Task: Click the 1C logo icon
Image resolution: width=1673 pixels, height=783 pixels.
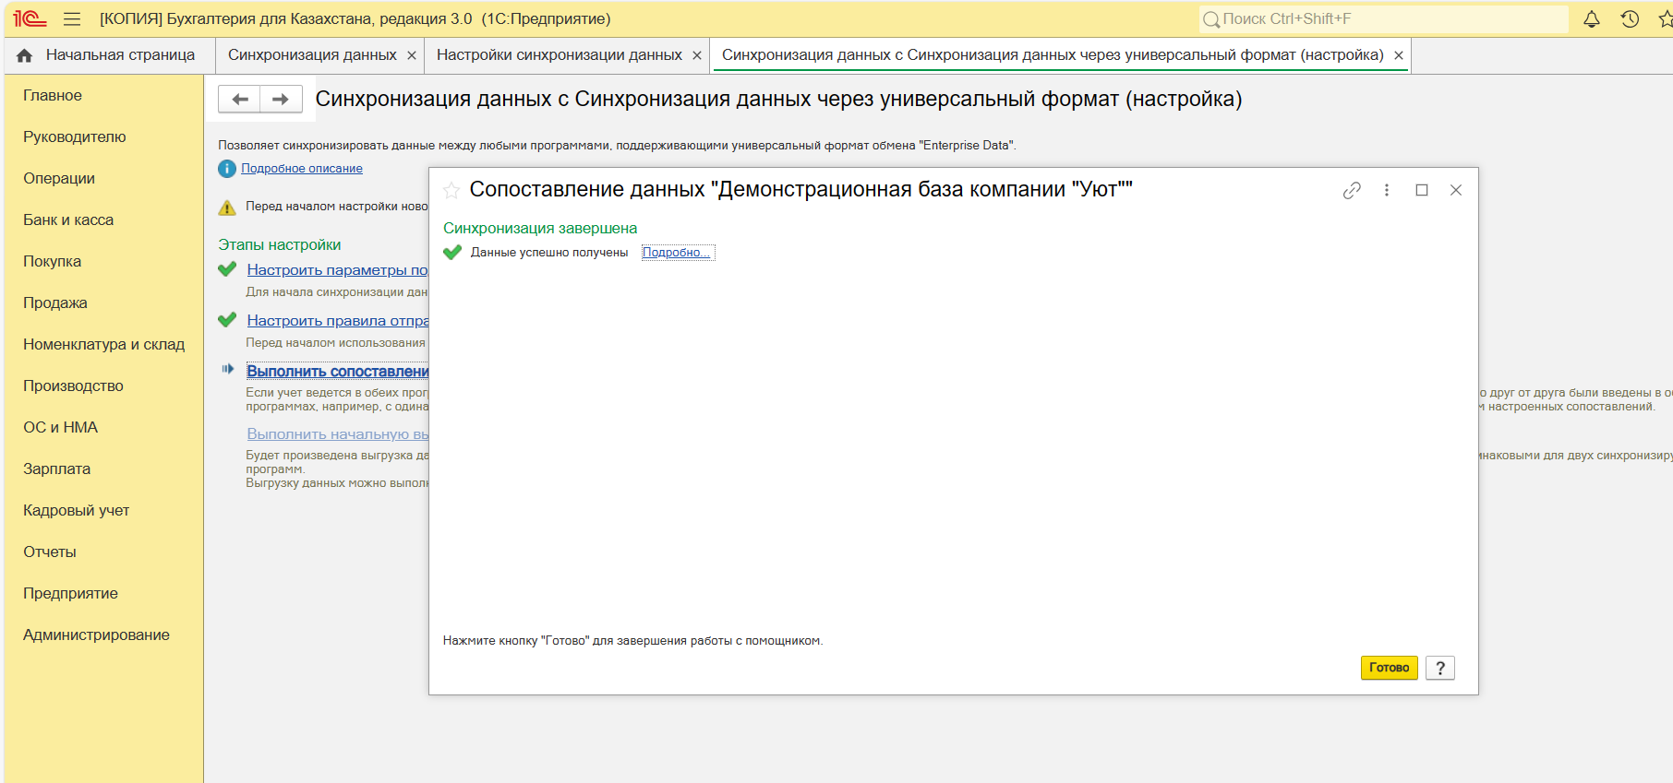Action: (30, 19)
